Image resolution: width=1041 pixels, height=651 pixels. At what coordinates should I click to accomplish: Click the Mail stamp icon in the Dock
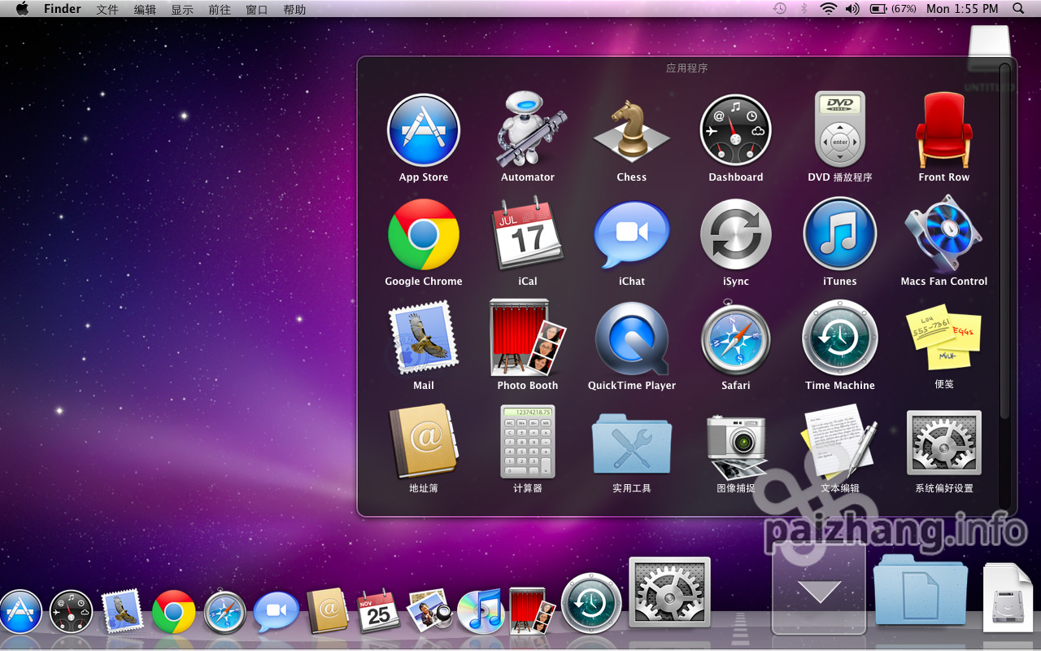point(122,612)
